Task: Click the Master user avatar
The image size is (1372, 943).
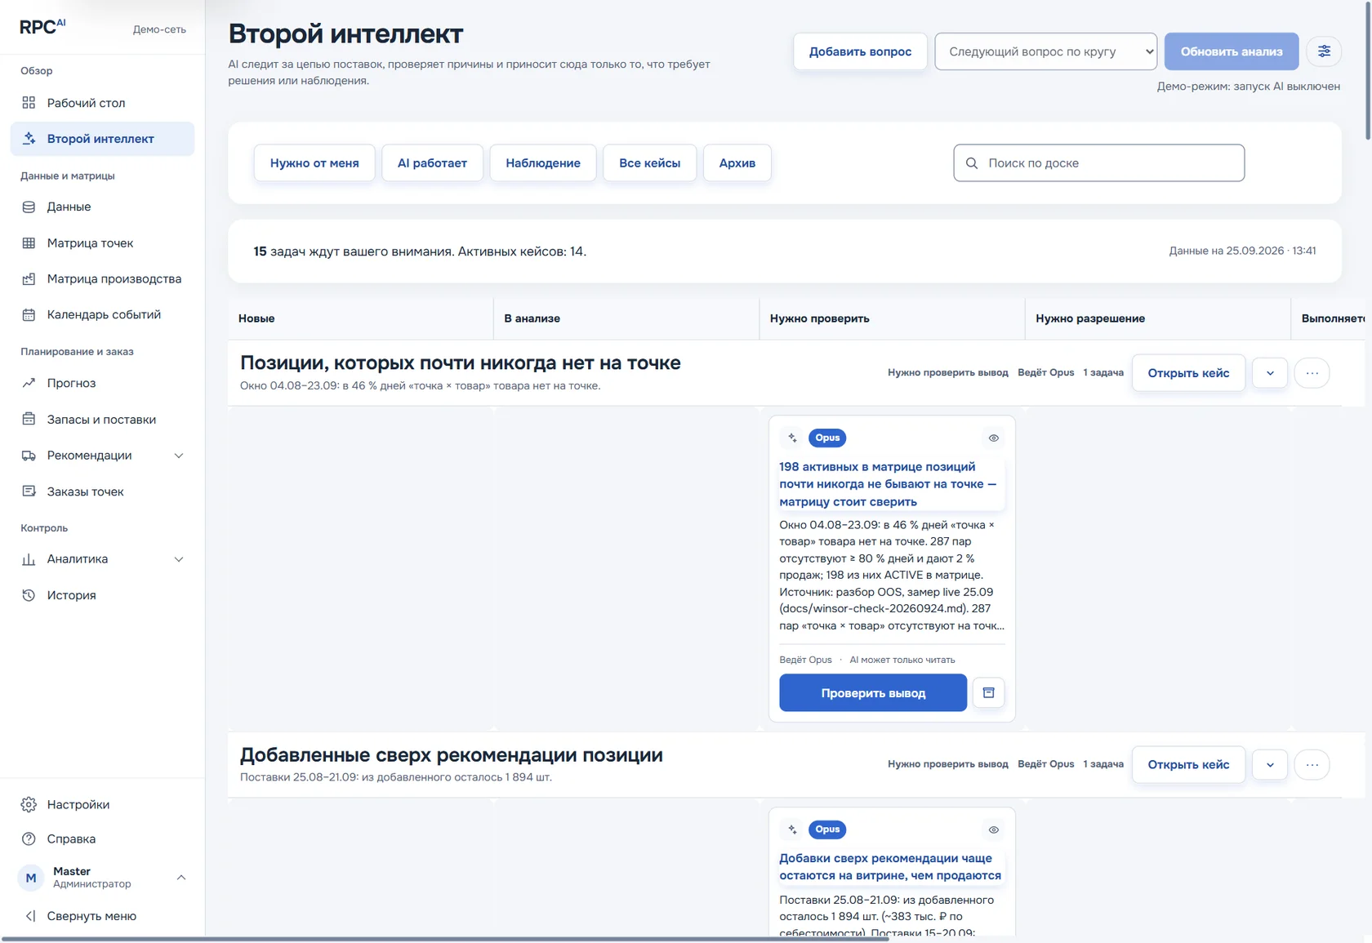Action: click(x=31, y=879)
